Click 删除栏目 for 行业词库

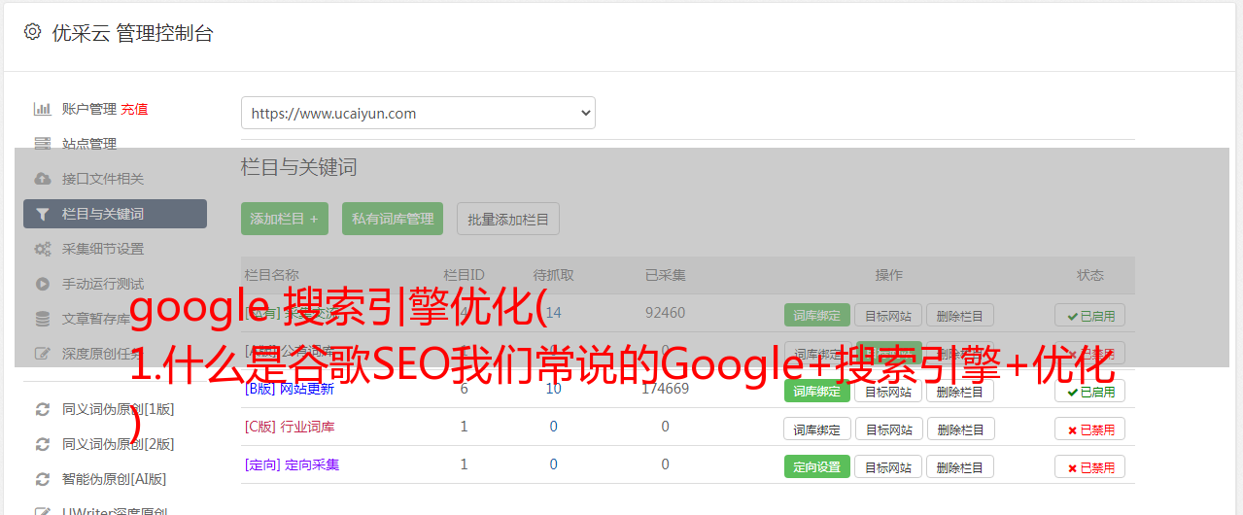[x=959, y=429]
